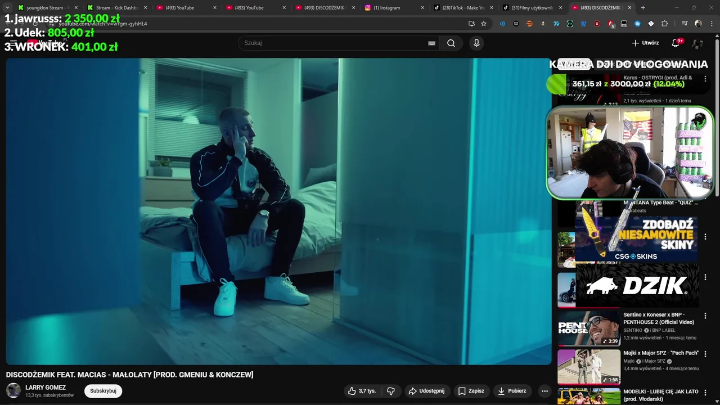This screenshot has width=720, height=405.
Task: Open the red U extension icon
Action: coord(597,24)
